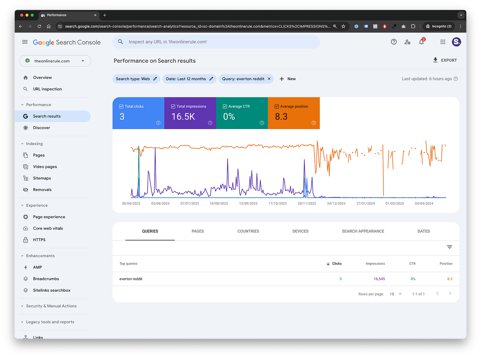Switch to the Search Appearance tab
The image size is (481, 358).
point(363,231)
